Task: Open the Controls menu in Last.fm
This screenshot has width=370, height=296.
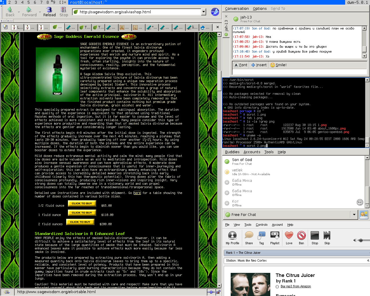Action: tap(262, 225)
